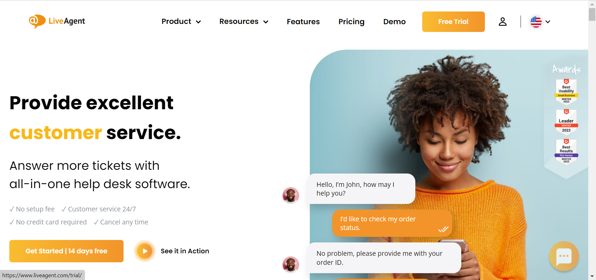Expand the Resources dropdown menu
Screen dimensions: 596x280
tap(244, 22)
